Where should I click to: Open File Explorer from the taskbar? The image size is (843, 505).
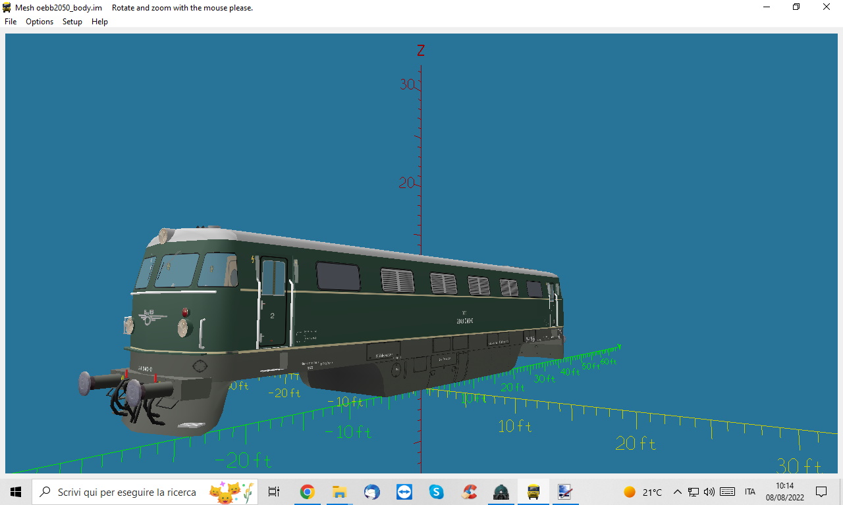(339, 492)
